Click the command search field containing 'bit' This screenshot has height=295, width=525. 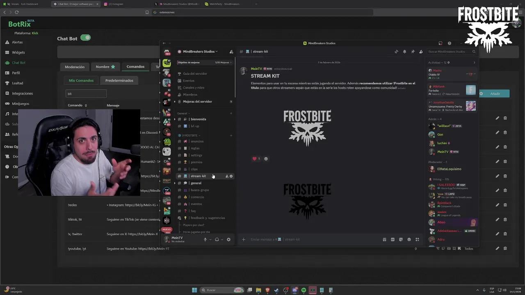point(86,93)
